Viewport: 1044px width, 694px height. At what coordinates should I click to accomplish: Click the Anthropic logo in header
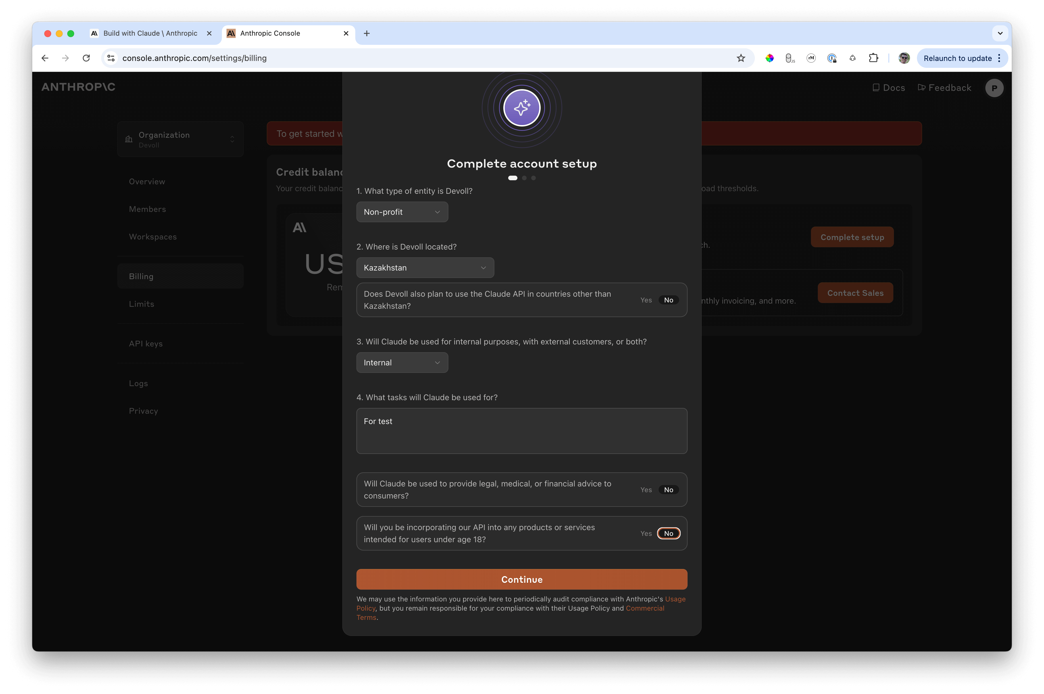(x=78, y=87)
